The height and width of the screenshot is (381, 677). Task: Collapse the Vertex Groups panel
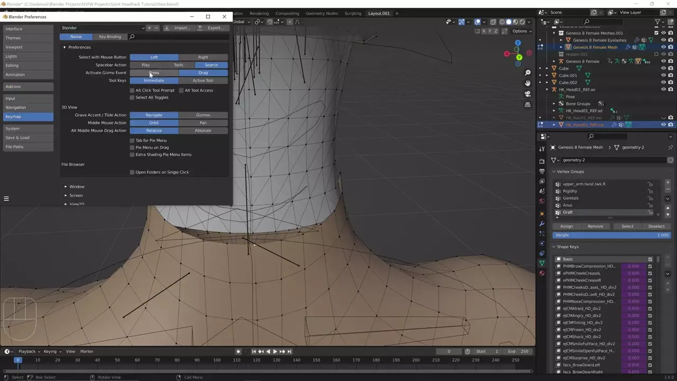coord(554,171)
